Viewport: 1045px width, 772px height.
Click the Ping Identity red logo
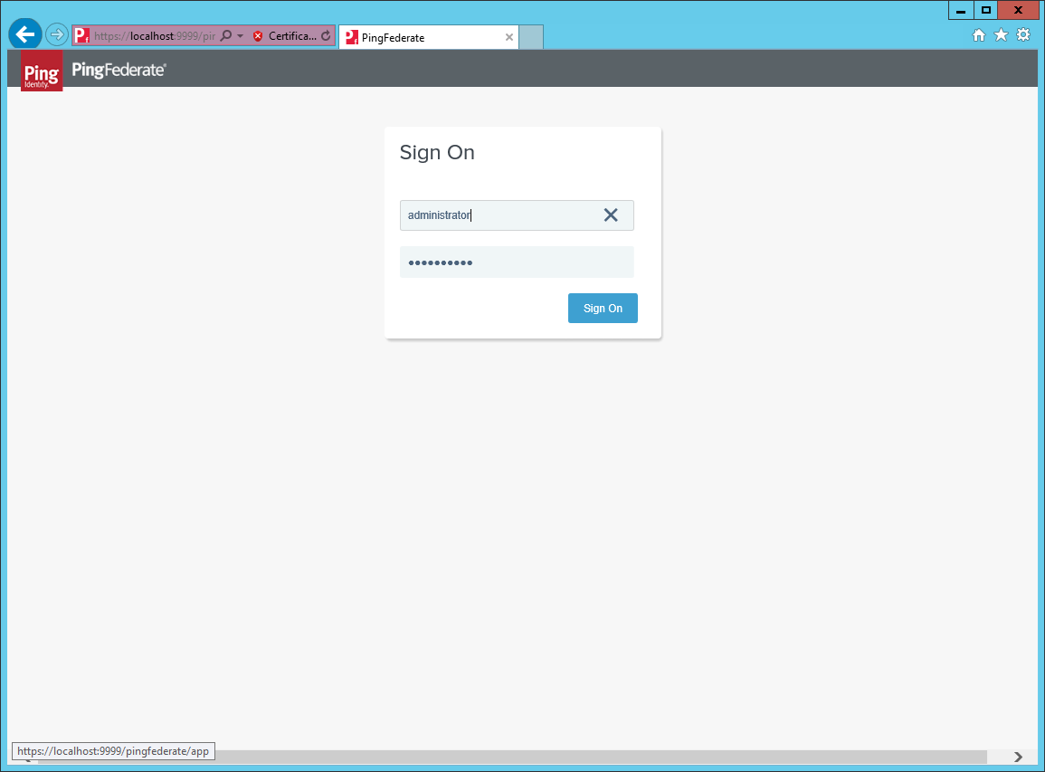pyautogui.click(x=42, y=71)
